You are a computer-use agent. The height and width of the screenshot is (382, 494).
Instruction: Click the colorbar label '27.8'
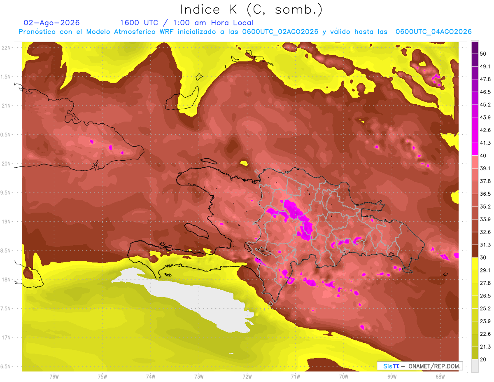(x=485, y=283)
